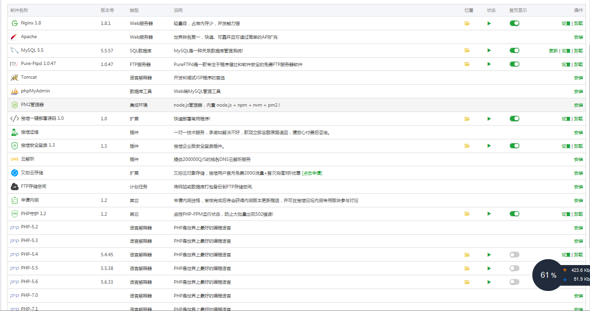This screenshot has height=311, width=590.
Task: Open 设置 for 宝塔安全登录 1.3
Action: point(566,146)
